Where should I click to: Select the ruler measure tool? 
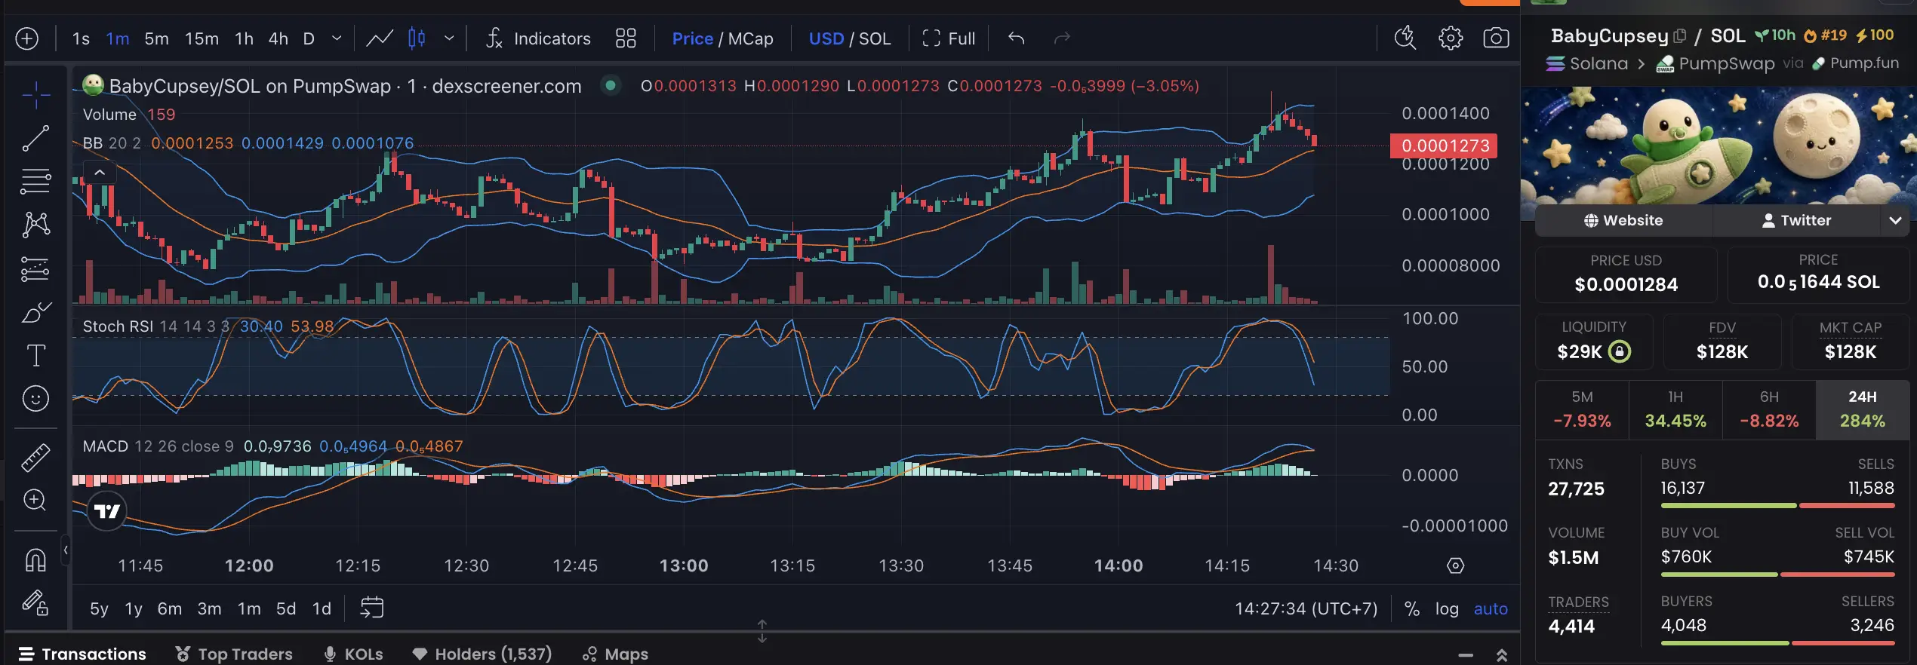(35, 457)
